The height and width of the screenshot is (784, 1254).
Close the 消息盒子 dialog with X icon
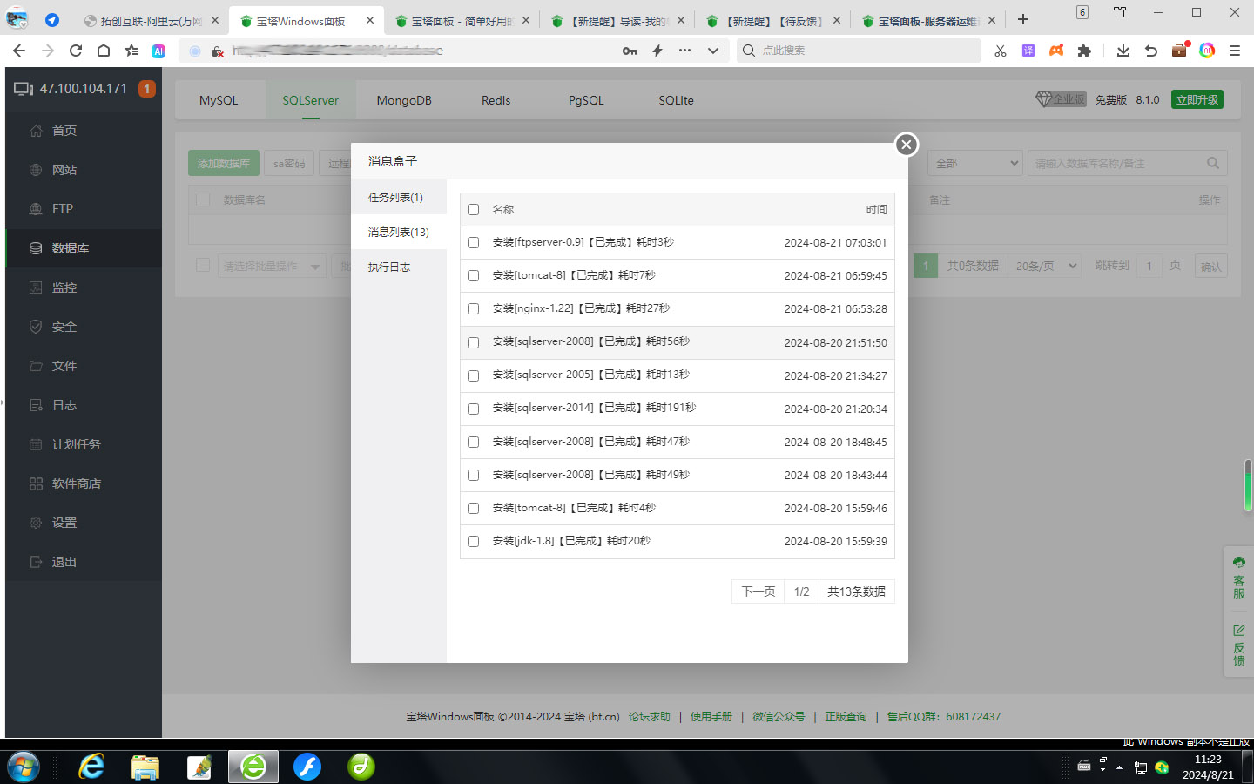[x=907, y=145]
